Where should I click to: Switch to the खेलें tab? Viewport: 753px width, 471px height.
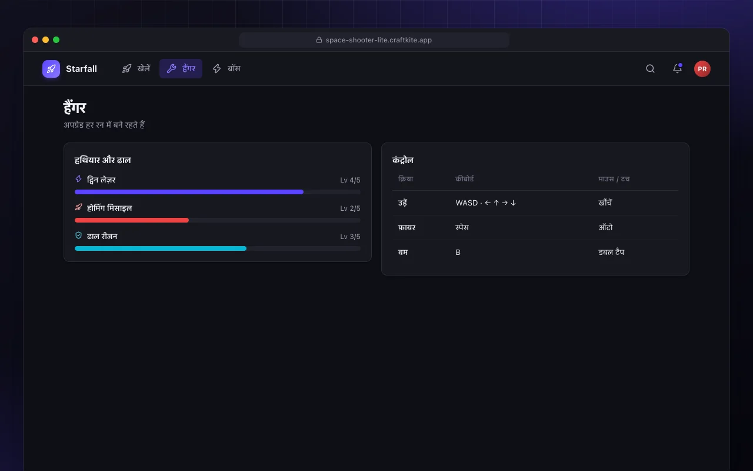136,69
